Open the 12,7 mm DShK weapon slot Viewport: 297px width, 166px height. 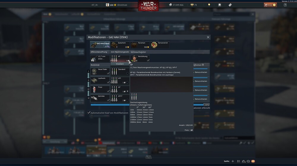point(100,58)
